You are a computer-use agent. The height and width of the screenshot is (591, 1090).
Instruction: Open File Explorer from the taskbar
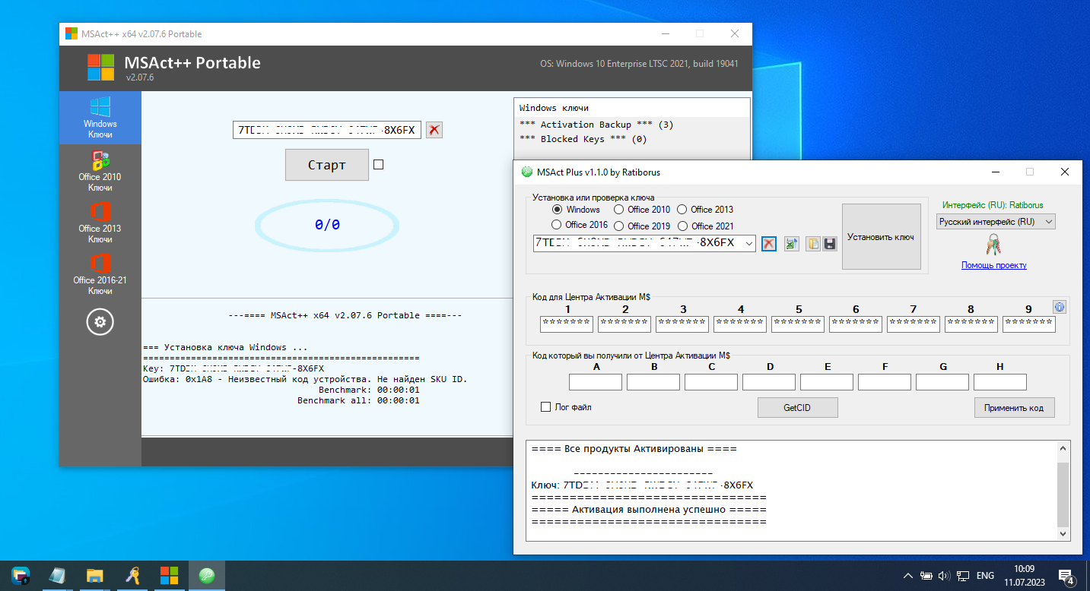coord(94,576)
